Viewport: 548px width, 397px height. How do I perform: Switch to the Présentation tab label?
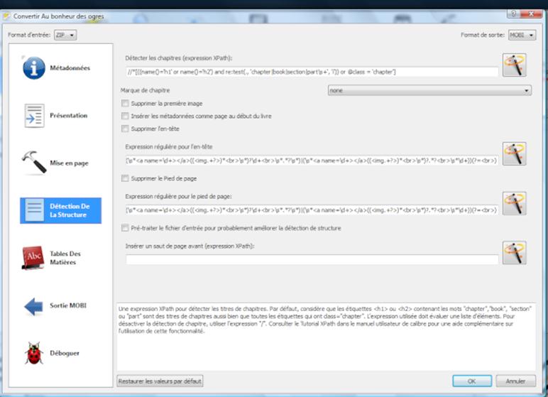click(x=68, y=116)
